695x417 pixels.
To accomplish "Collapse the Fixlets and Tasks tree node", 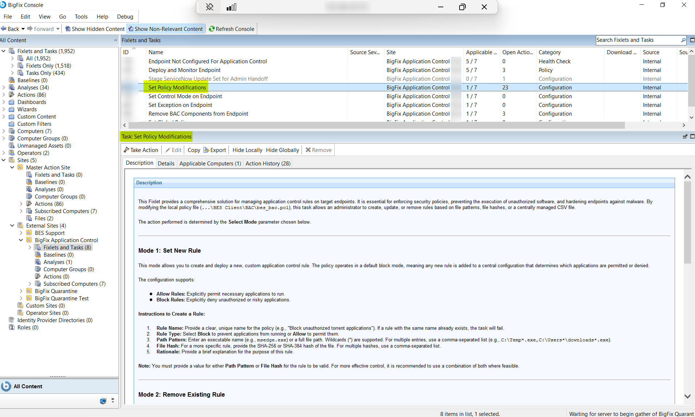I will click(4, 51).
